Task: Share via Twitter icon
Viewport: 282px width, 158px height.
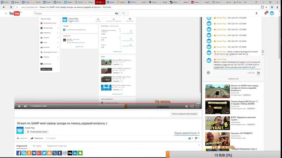Action: [44, 153]
